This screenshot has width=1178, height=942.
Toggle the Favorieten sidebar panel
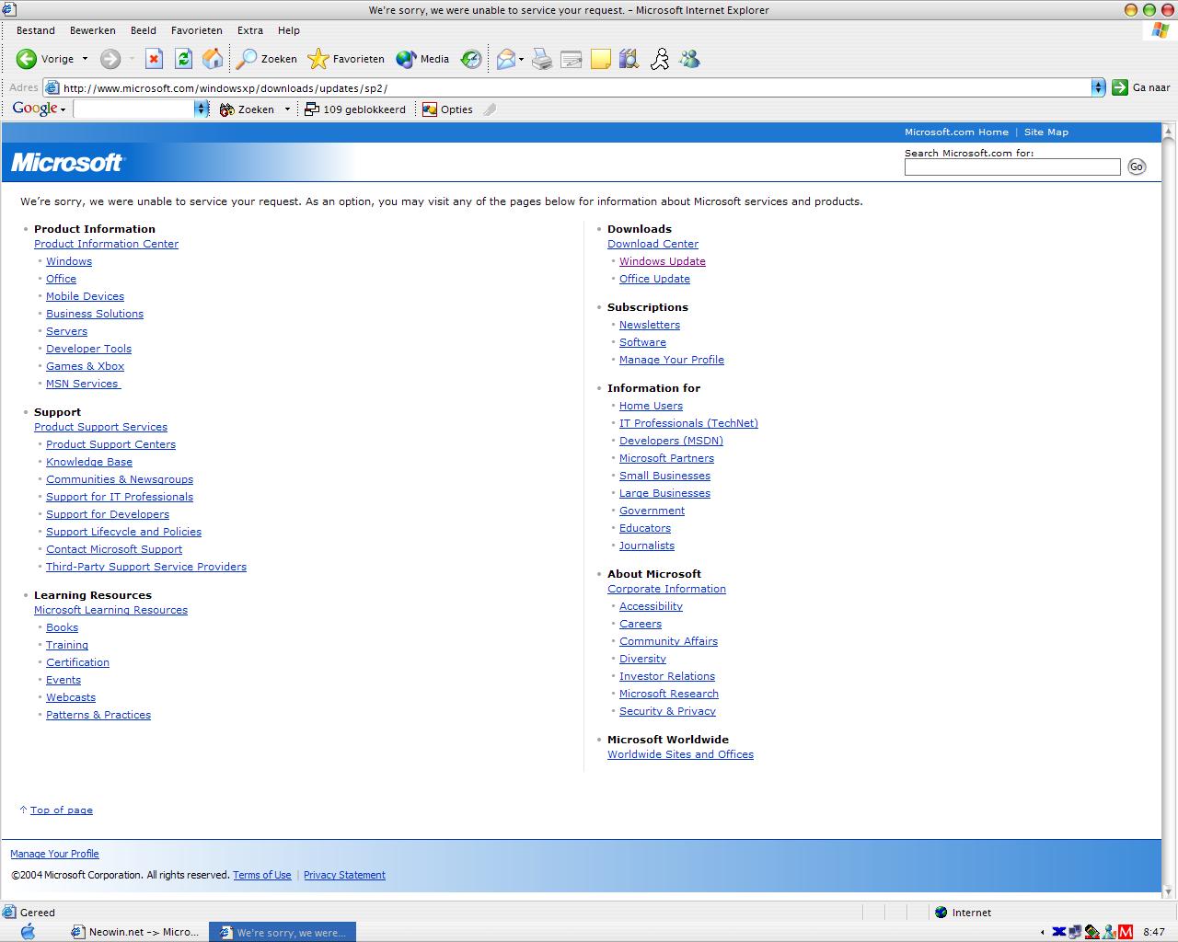pos(345,58)
